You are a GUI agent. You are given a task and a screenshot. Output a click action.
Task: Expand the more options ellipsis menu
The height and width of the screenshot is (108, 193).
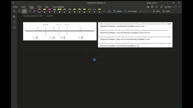tap(179, 7)
